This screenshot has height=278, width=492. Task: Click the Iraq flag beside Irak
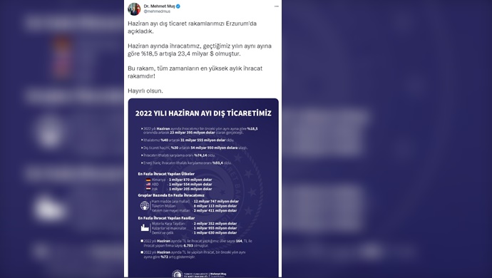tap(148, 189)
